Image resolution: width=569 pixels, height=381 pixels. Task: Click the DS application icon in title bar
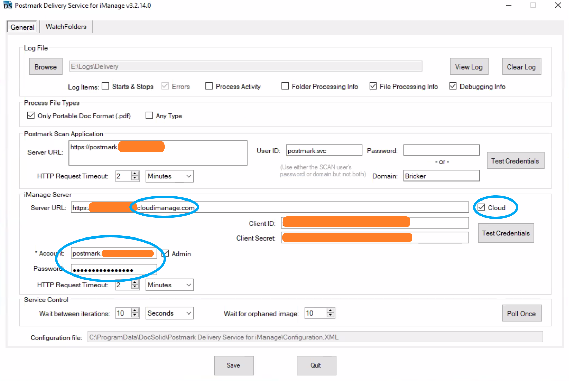8,5
